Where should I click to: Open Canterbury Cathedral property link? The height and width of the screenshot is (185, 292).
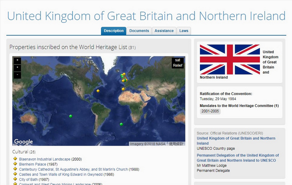click(73, 169)
